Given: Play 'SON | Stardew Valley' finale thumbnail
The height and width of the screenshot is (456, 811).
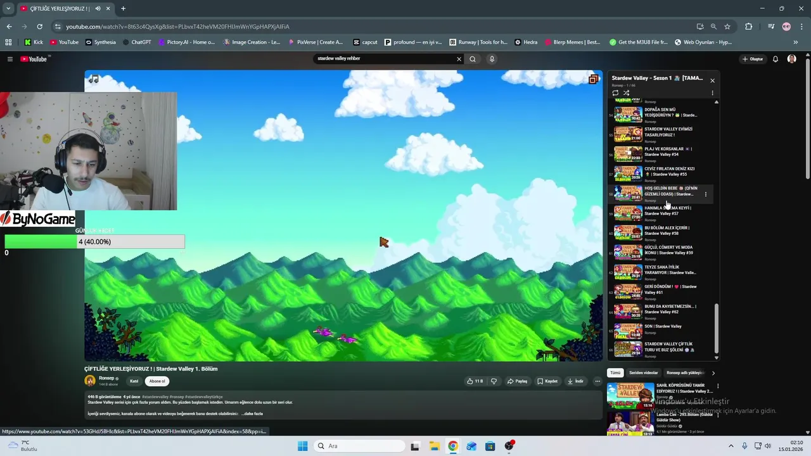Looking at the screenshot, I should click(x=628, y=331).
